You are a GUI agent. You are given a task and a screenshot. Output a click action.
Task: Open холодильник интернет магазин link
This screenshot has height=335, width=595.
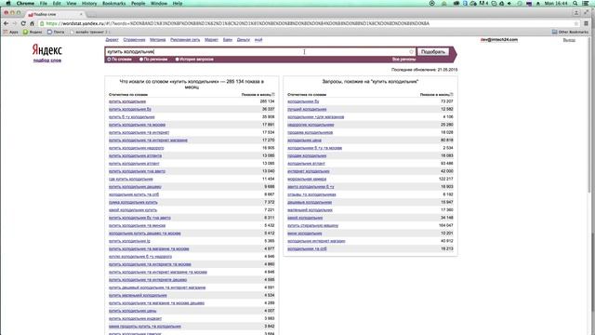point(316,241)
